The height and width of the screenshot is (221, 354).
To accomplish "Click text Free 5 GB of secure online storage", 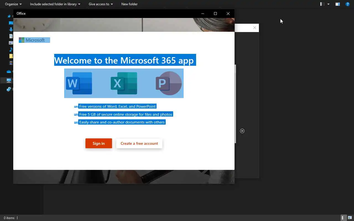I will point(126,114).
